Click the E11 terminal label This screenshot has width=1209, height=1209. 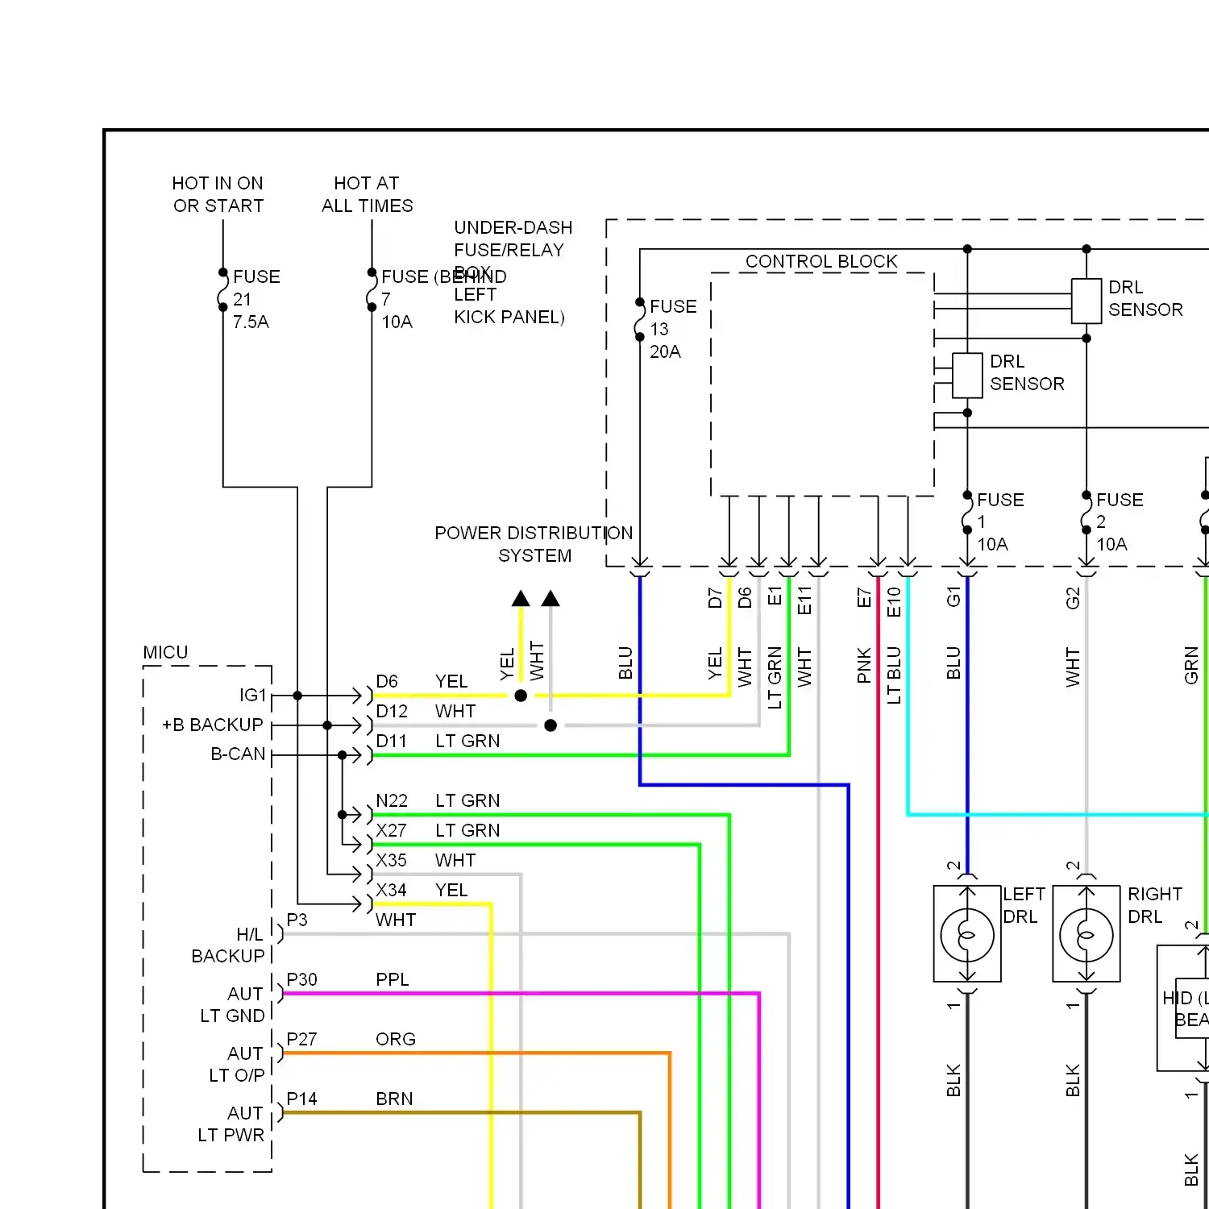(x=804, y=600)
